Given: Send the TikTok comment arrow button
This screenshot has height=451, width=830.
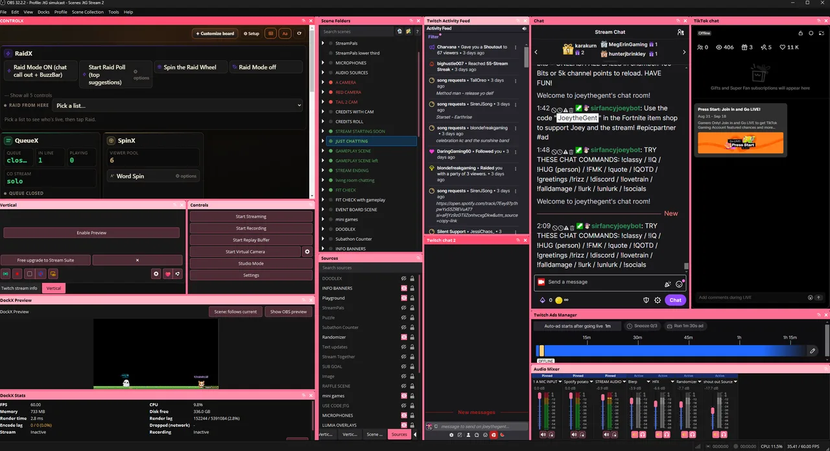Looking at the screenshot, I should pyautogui.click(x=819, y=297).
